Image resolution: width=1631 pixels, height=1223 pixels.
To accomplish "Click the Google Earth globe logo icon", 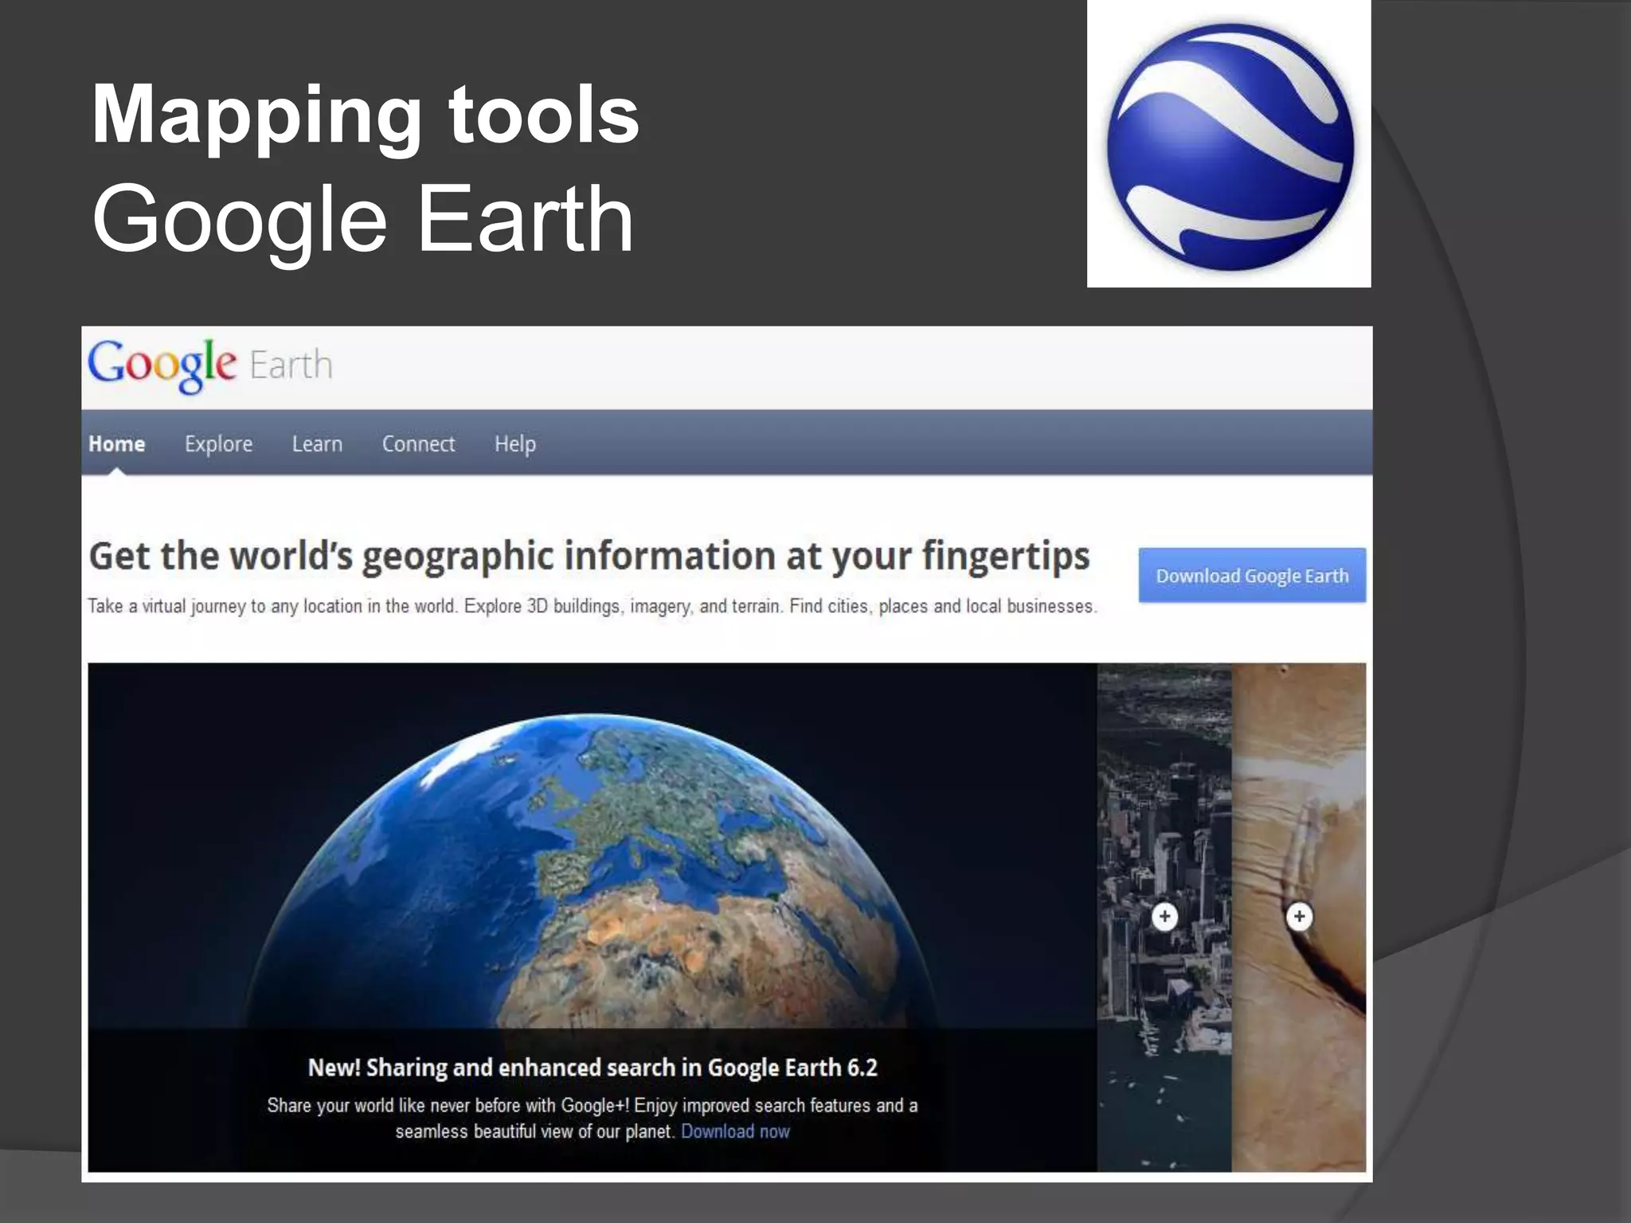I will (x=1230, y=147).
